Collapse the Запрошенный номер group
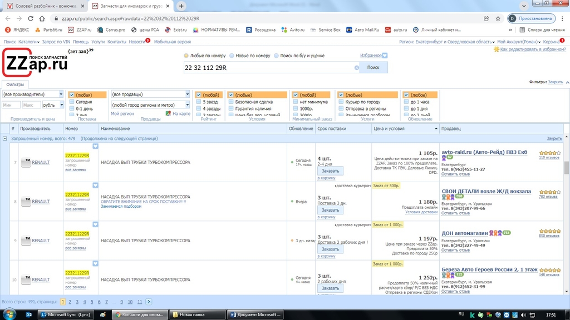Screen dimensions: 570x320 coord(4,138)
